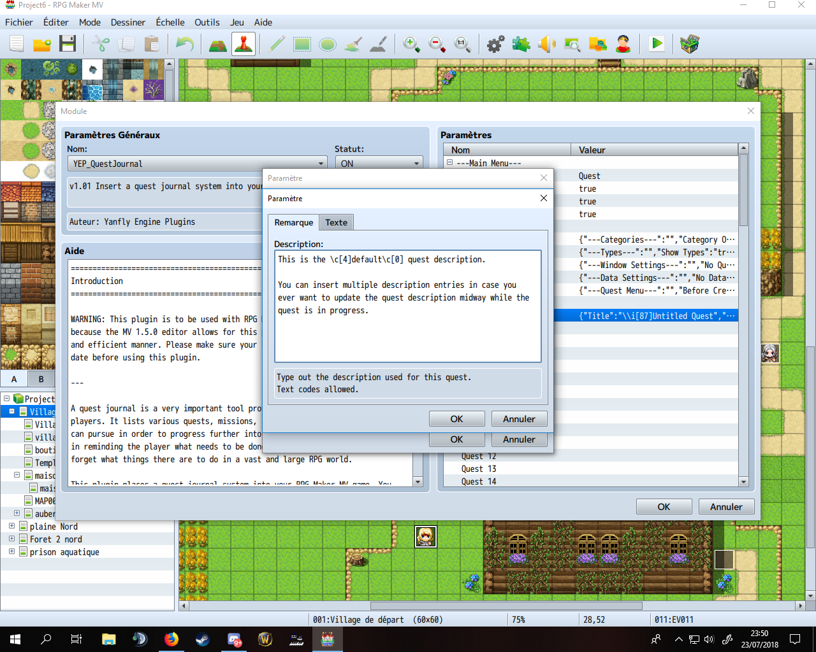This screenshot has height=652, width=816.
Task: Open the Windows Start menu
Action: (x=15, y=639)
